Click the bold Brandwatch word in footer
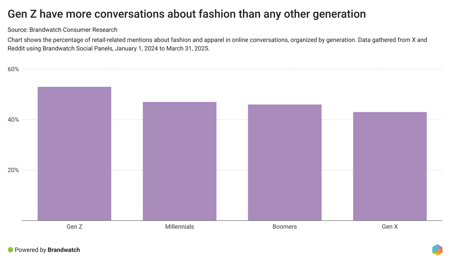 pos(64,250)
